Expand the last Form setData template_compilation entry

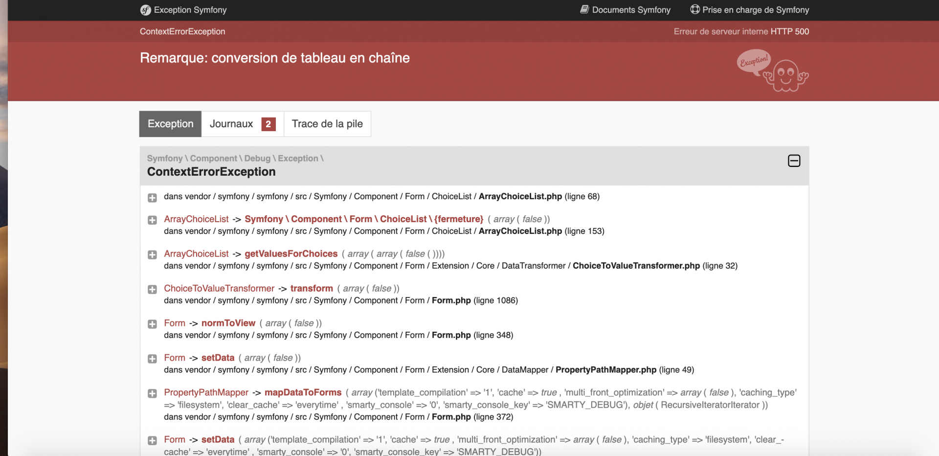tap(153, 441)
